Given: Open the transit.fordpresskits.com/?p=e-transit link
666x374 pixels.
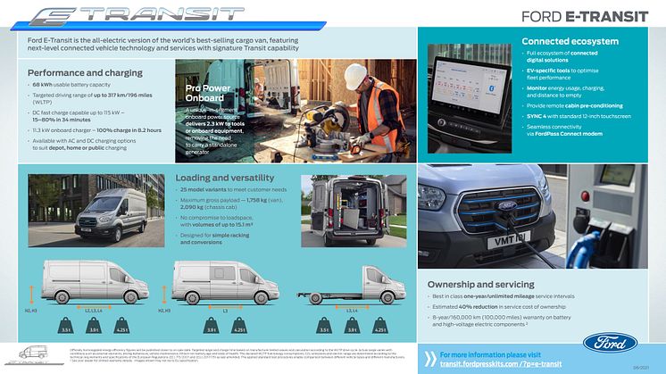Looking at the screenshot, I should click(501, 364).
